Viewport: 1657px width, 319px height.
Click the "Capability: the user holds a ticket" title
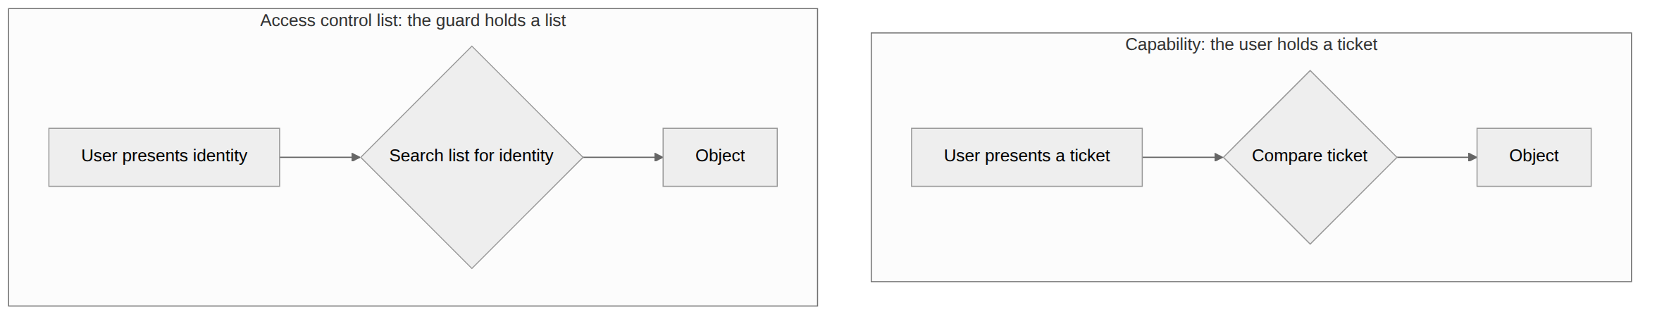point(1250,44)
